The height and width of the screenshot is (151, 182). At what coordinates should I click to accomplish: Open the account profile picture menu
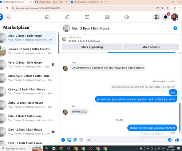click(174, 17)
